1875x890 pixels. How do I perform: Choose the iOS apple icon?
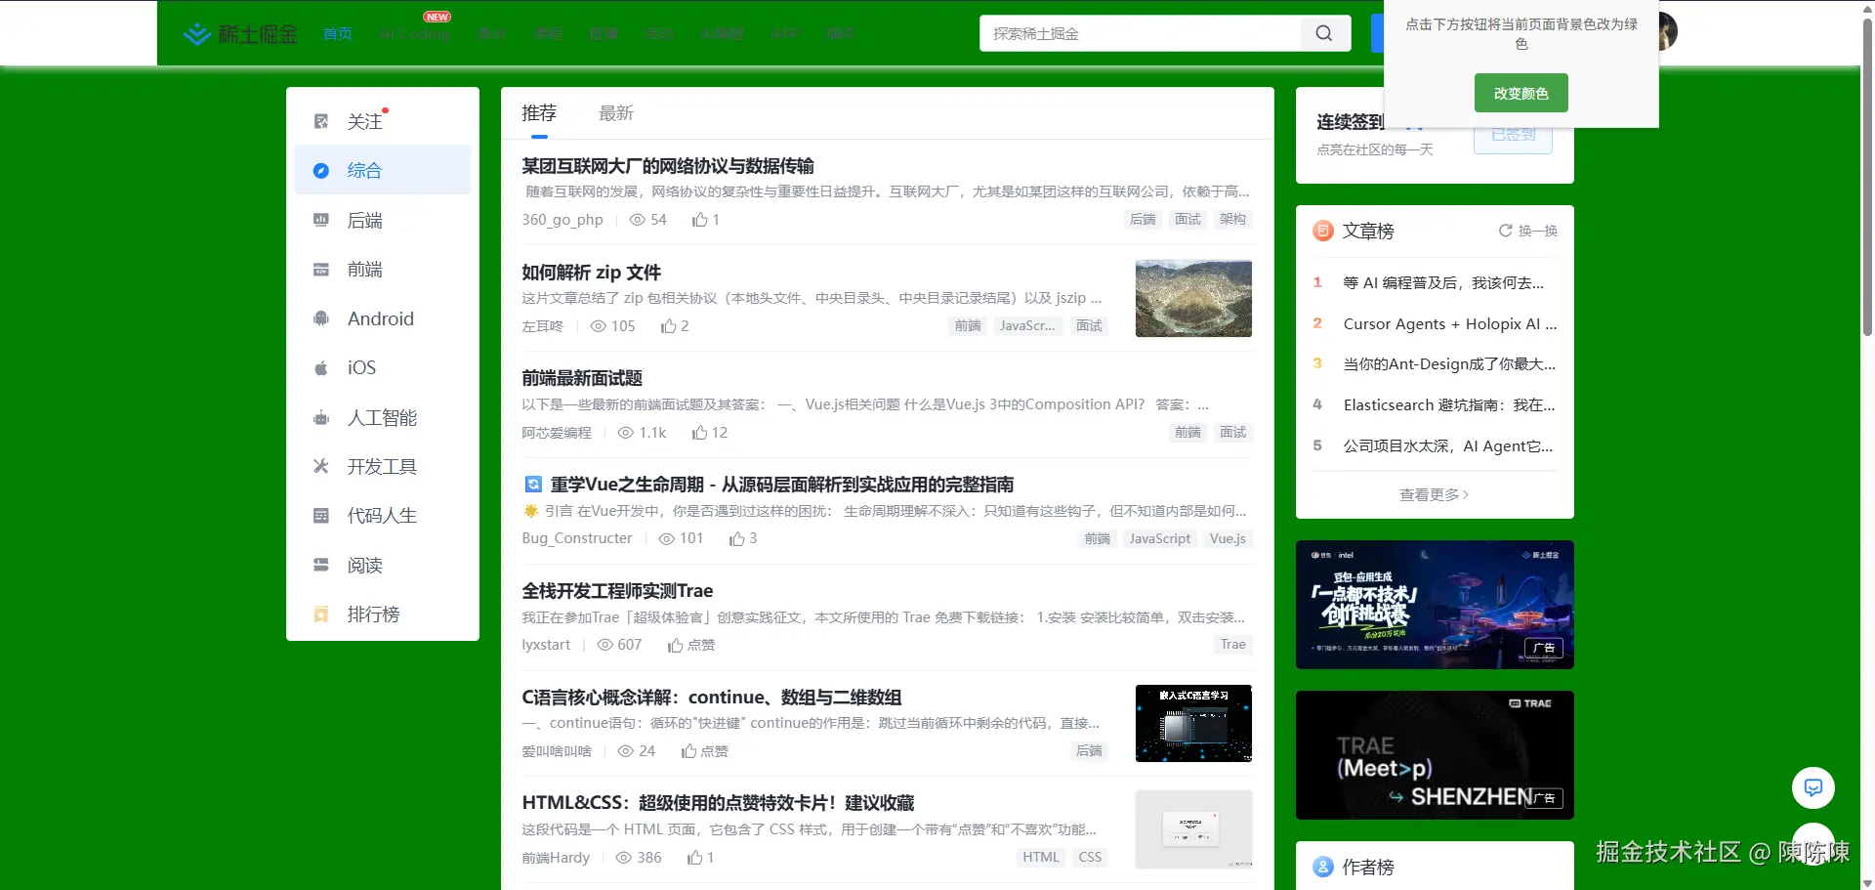tap(321, 367)
